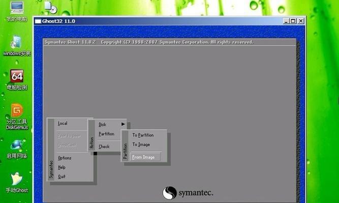Click the Ghost32 title bar window icon

(38, 21)
